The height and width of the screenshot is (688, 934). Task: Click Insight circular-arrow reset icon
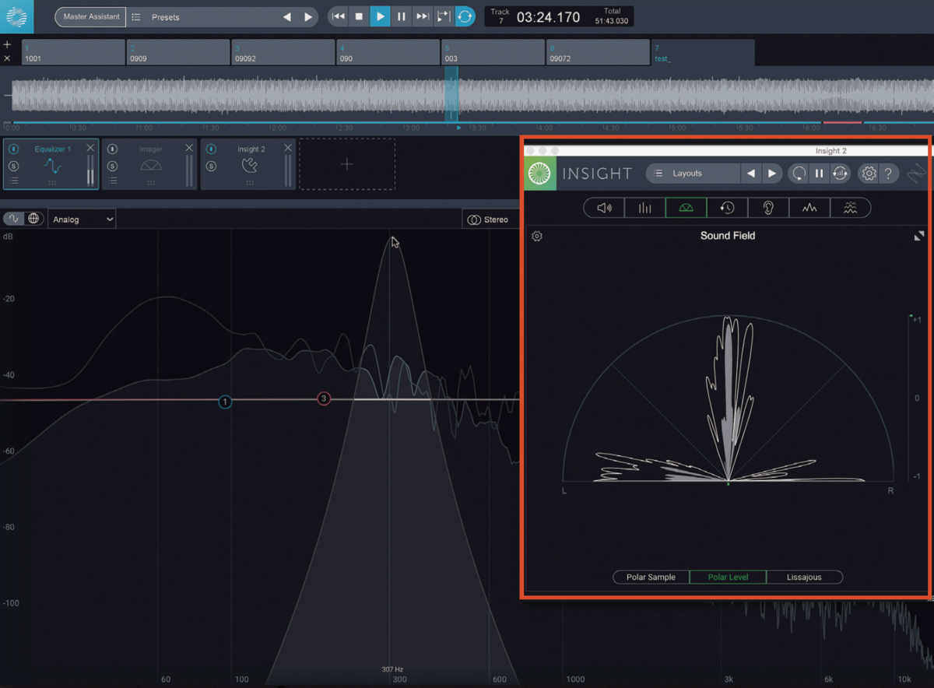point(799,174)
